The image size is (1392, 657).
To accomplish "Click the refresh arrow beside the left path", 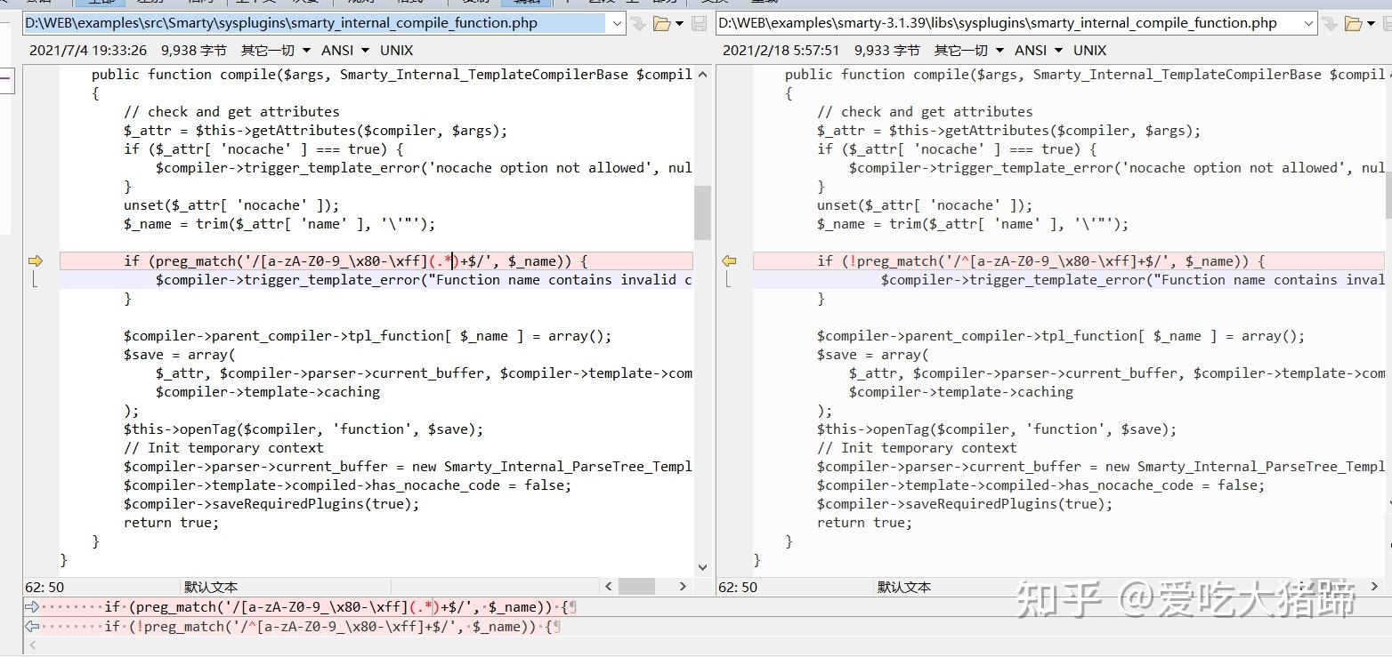I will (x=637, y=23).
